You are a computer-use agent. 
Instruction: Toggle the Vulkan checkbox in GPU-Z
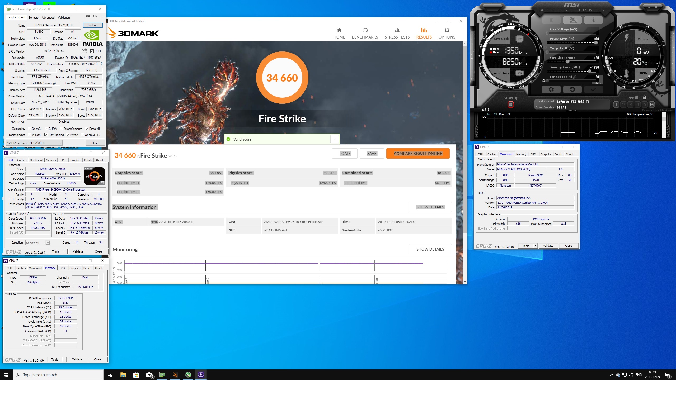coord(30,135)
